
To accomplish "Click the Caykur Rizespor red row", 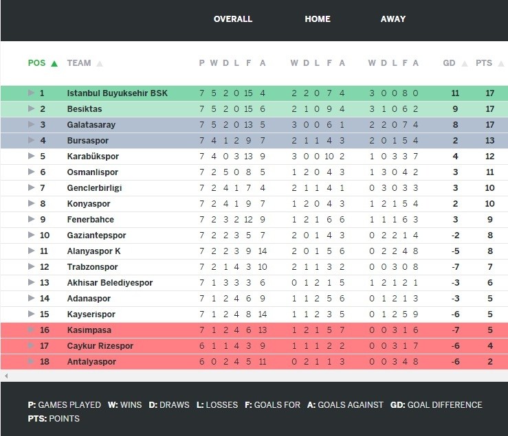I will [275, 345].
